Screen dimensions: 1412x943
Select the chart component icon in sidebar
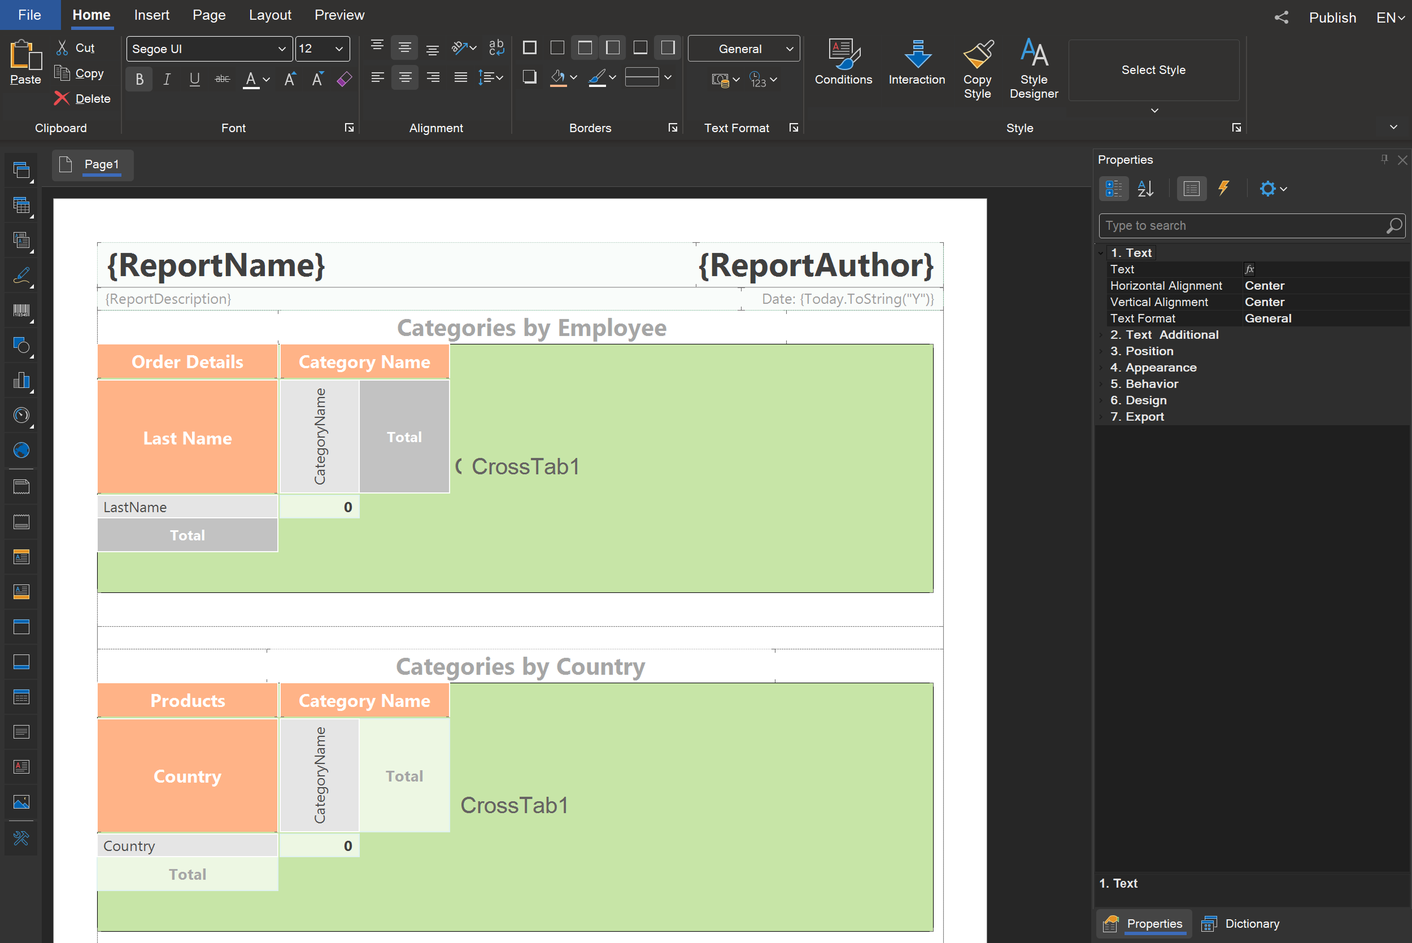(21, 380)
